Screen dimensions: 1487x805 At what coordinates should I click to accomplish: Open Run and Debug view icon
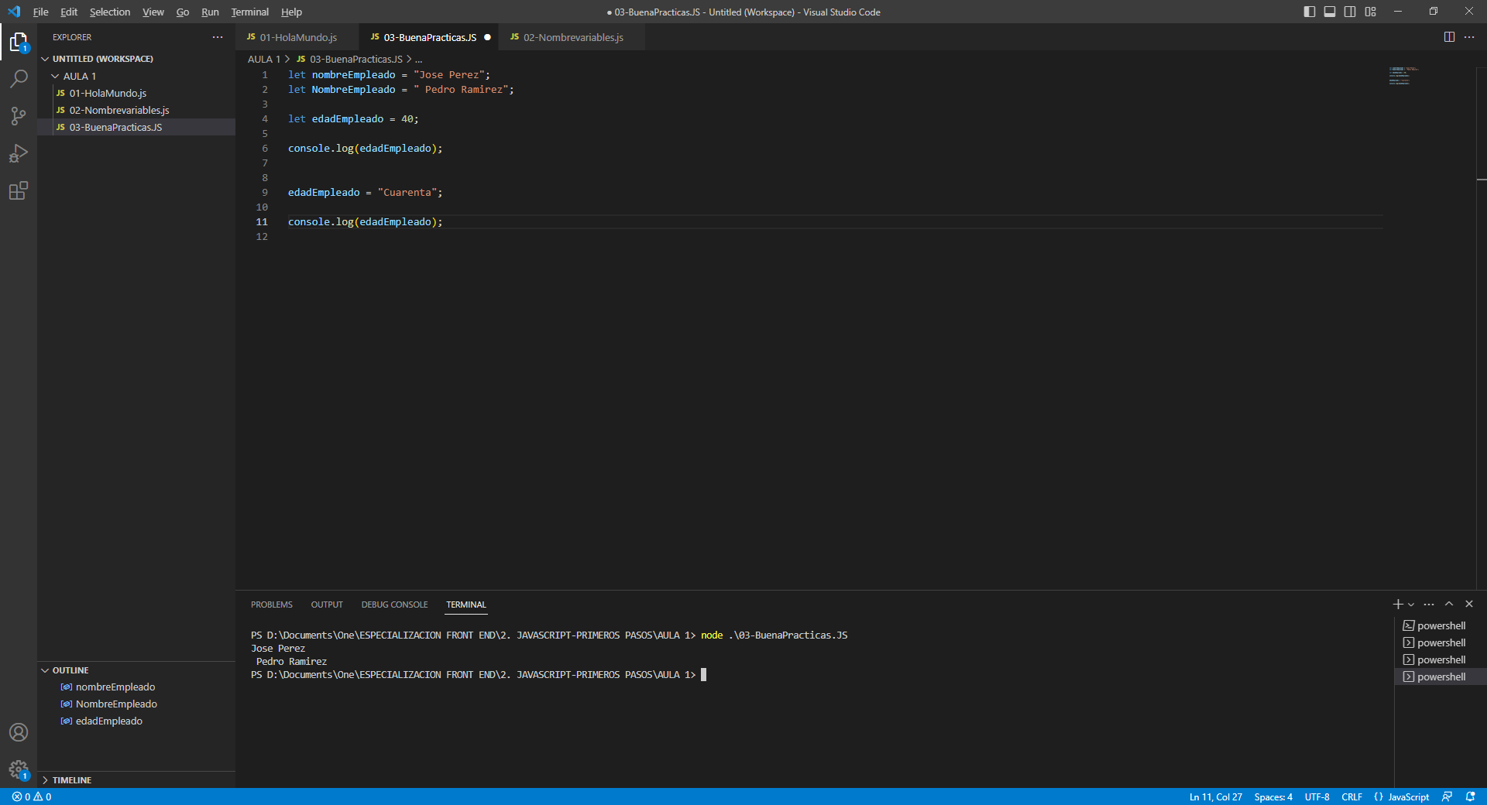[x=19, y=153]
